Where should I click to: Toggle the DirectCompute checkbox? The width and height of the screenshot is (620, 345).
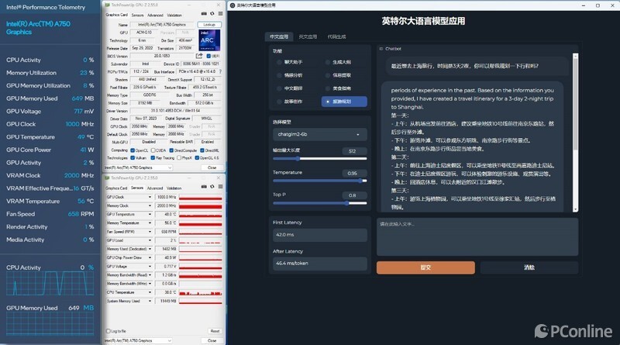click(x=171, y=150)
